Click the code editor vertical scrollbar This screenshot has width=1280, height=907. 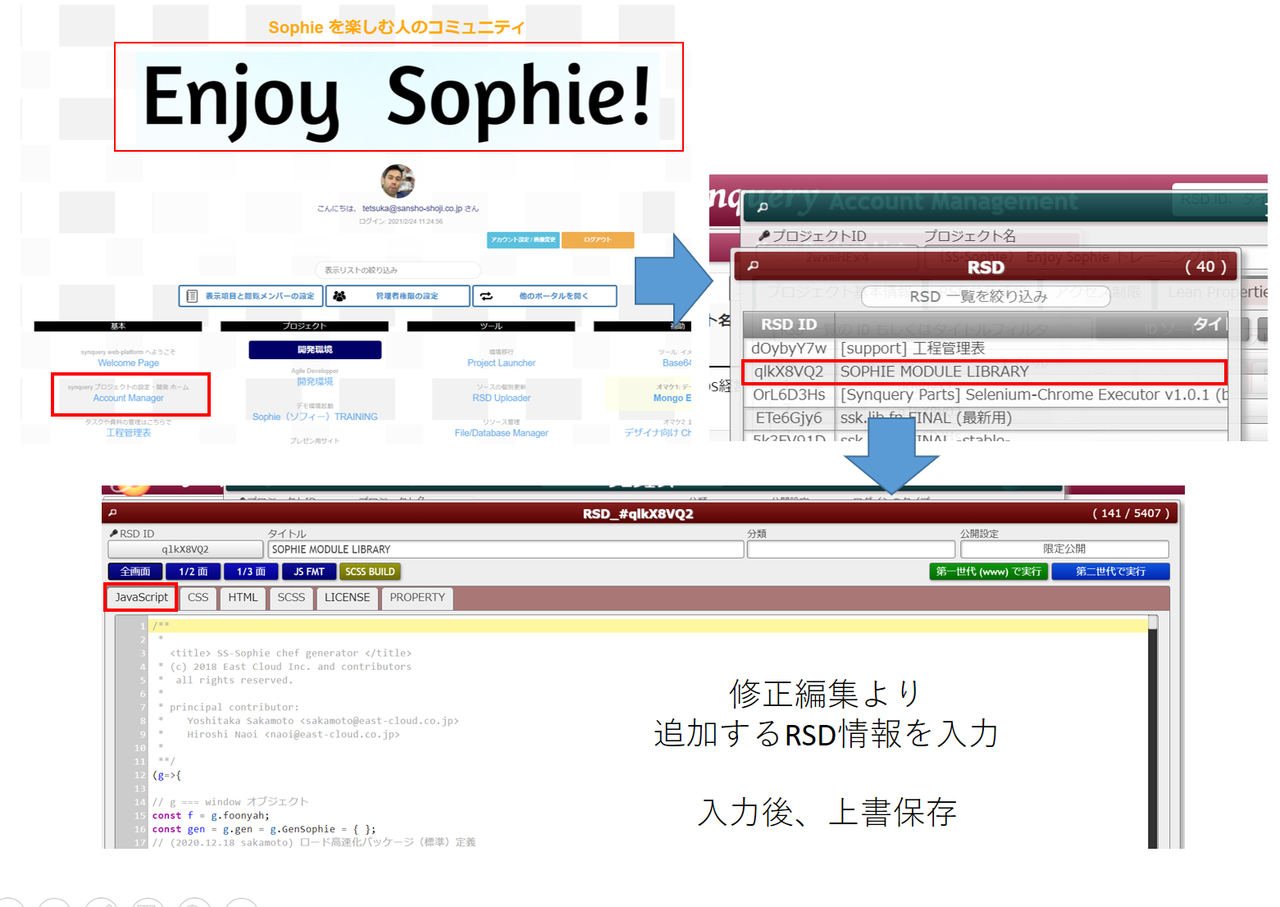[1153, 730]
